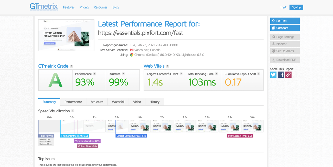Screen dimensions: 333x167
Task: Click help icon beside Web Vitals heading
Action: pyautogui.click(x=168, y=66)
